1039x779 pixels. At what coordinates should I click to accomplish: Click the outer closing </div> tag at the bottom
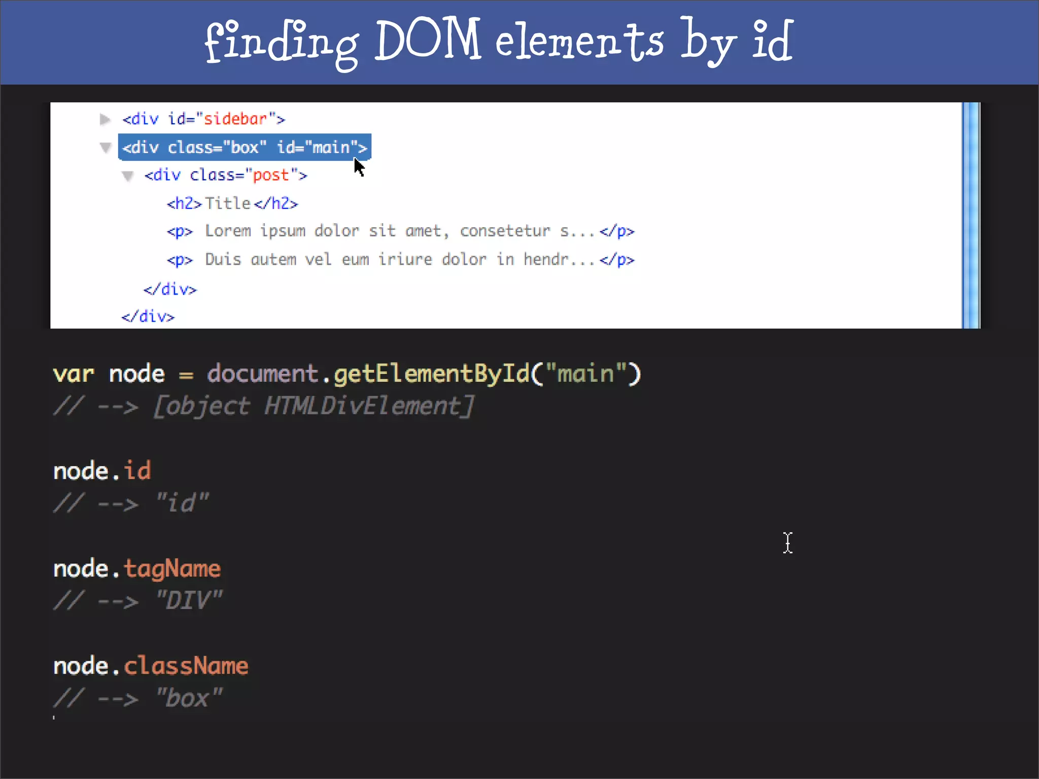point(148,316)
